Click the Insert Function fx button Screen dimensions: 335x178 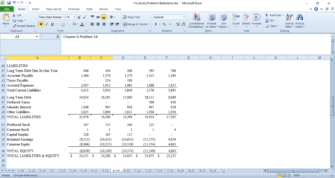point(58,37)
